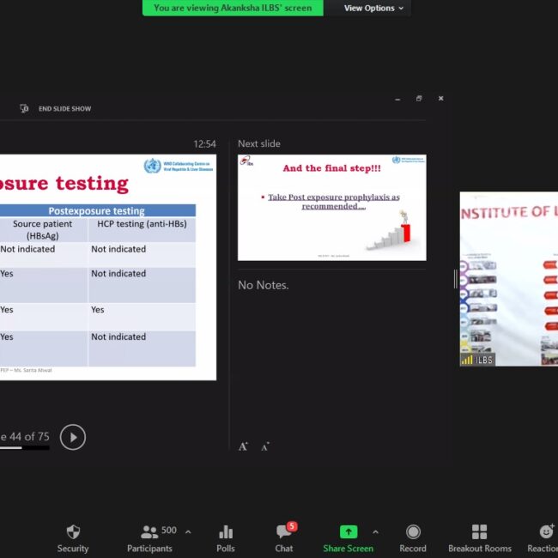Increase the notes font size

243,446
